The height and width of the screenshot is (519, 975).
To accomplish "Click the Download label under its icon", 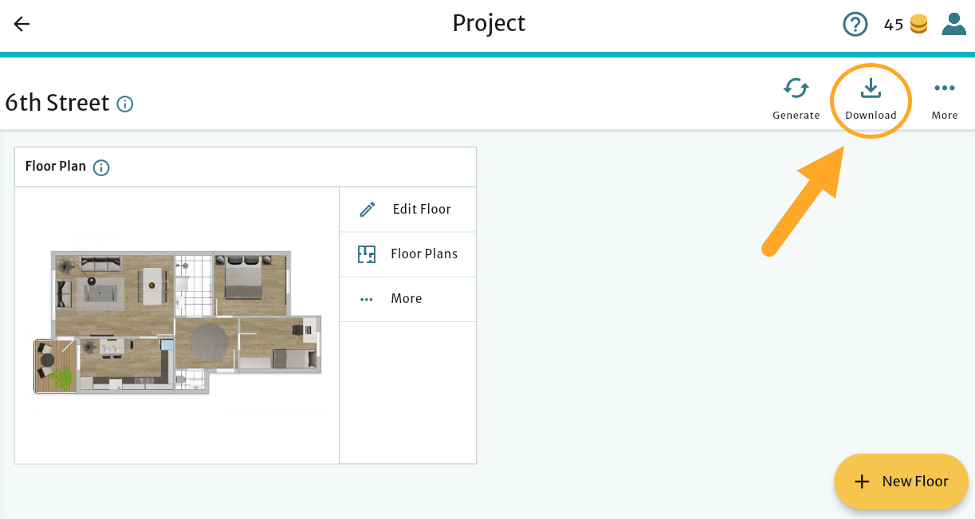I will pos(871,115).
